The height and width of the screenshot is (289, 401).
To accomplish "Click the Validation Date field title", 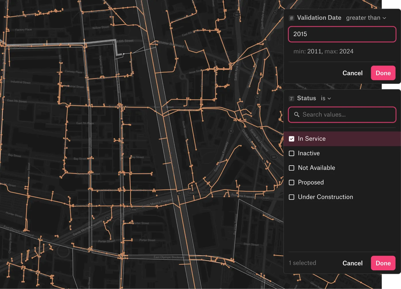I will (x=319, y=18).
